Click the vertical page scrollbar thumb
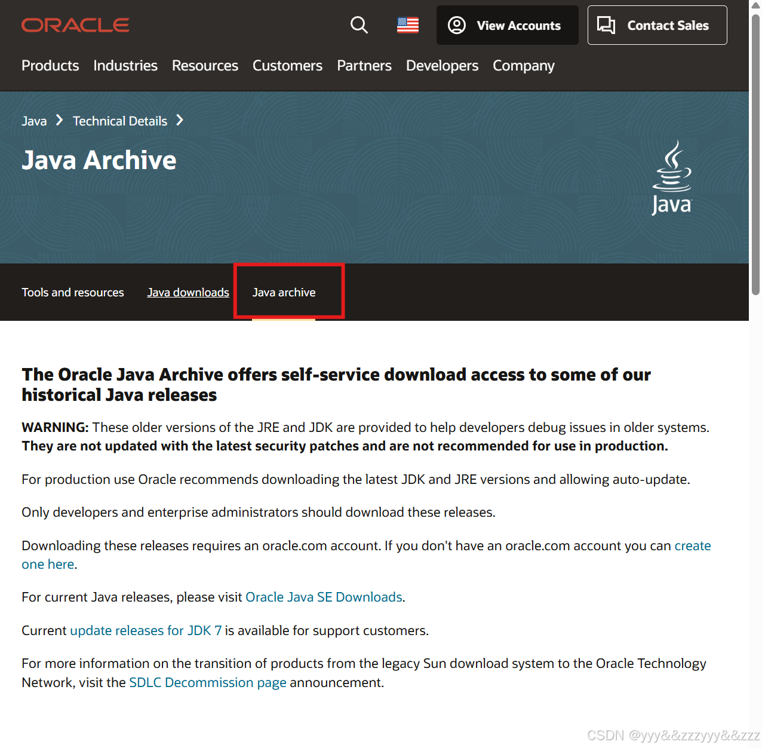The height and width of the screenshot is (748, 762). pyautogui.click(x=755, y=154)
